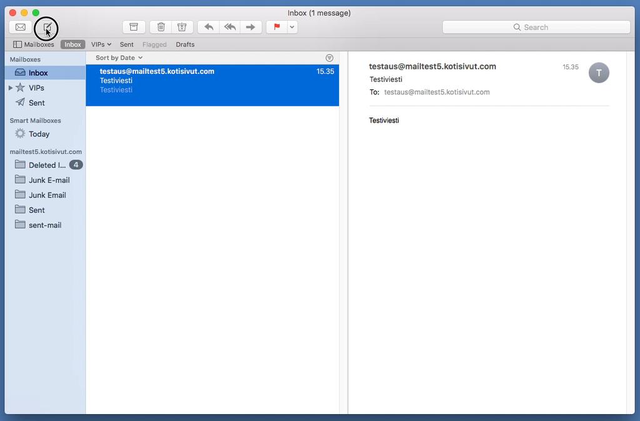Click sender address in message header

click(433, 66)
